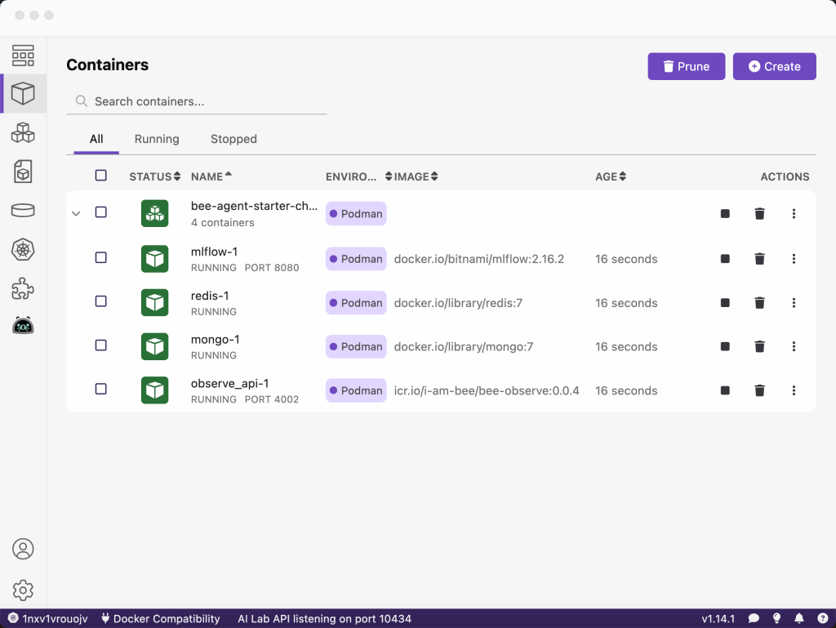Sort containers by Age column
Viewport: 836px width, 628px height.
click(x=611, y=176)
